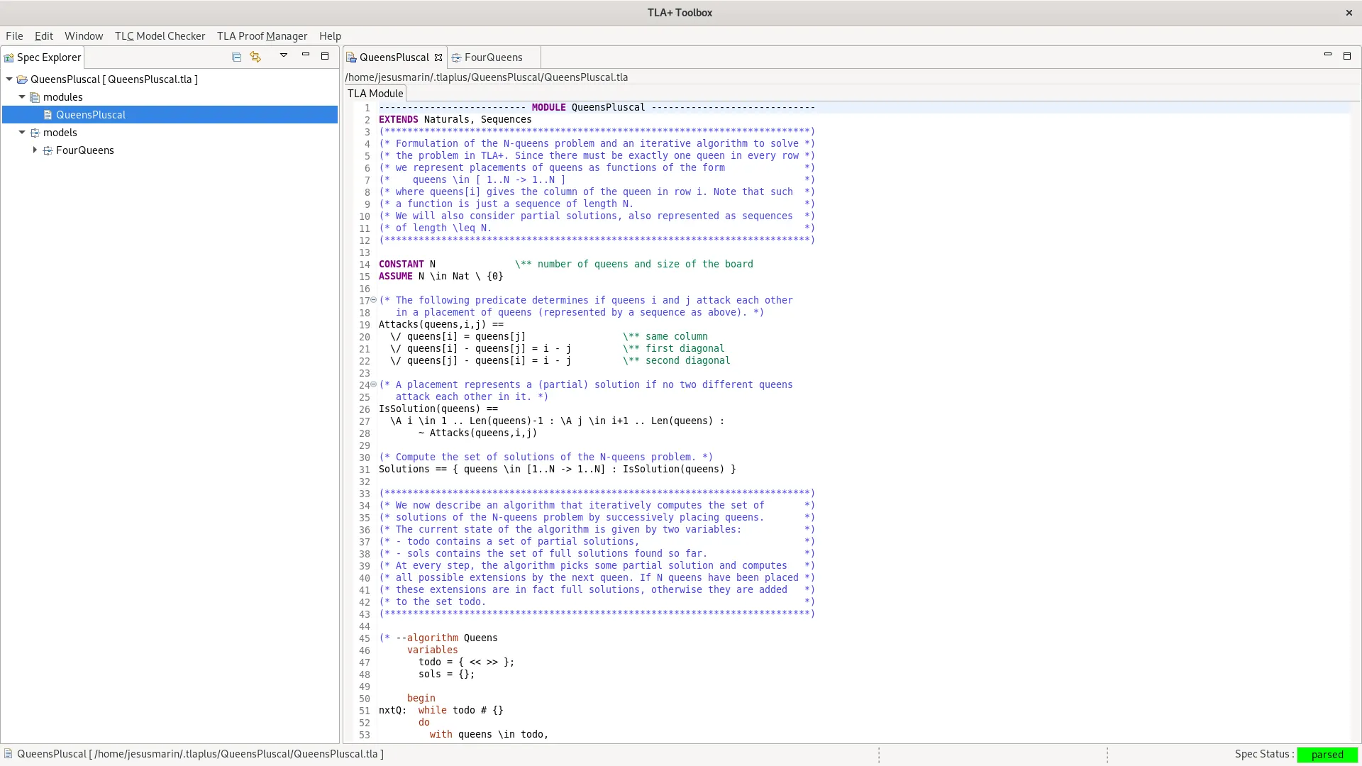1362x766 pixels.
Task: Fold the comment starting at line 24
Action: click(x=374, y=384)
